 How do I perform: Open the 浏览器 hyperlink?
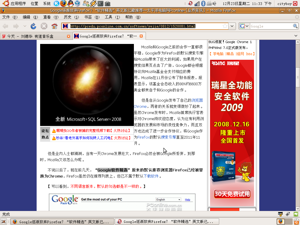[197, 100]
